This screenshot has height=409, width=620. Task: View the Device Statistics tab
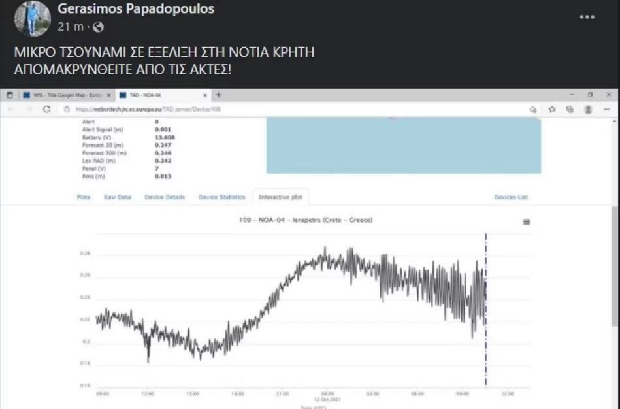click(221, 197)
